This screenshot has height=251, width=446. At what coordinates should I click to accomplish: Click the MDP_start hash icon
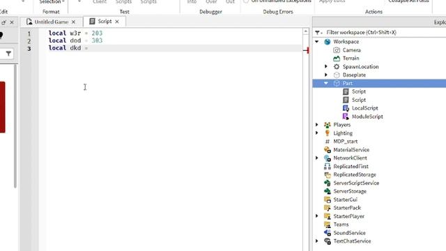(x=328, y=142)
